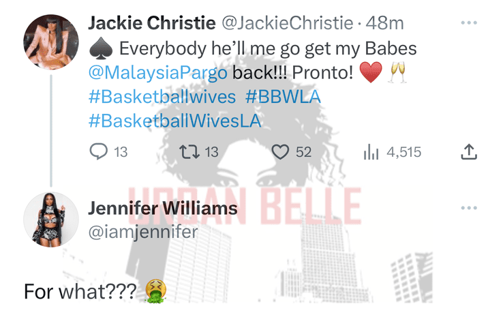
Task: Click the Jackie Christie display name
Action: point(152,23)
